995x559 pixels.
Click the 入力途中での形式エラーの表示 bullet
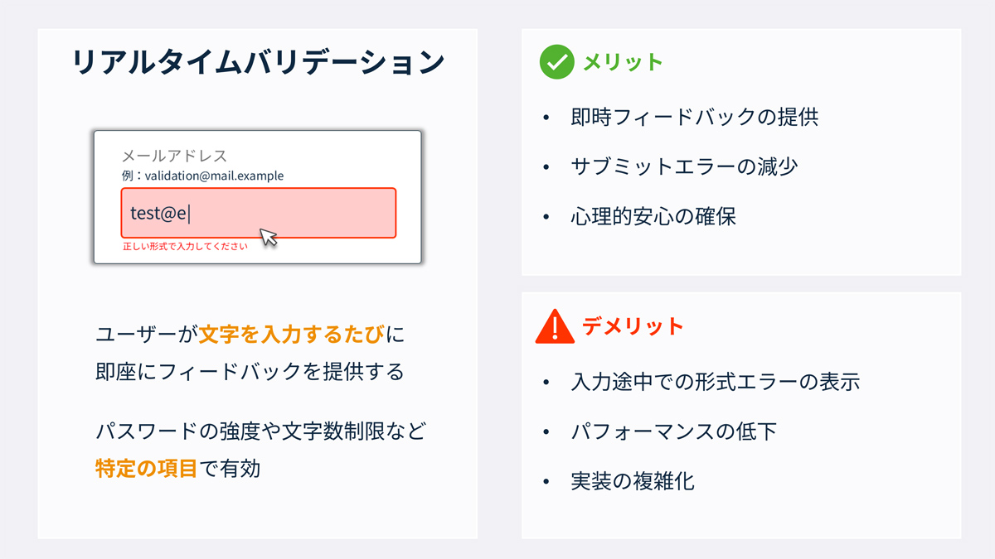[715, 382]
